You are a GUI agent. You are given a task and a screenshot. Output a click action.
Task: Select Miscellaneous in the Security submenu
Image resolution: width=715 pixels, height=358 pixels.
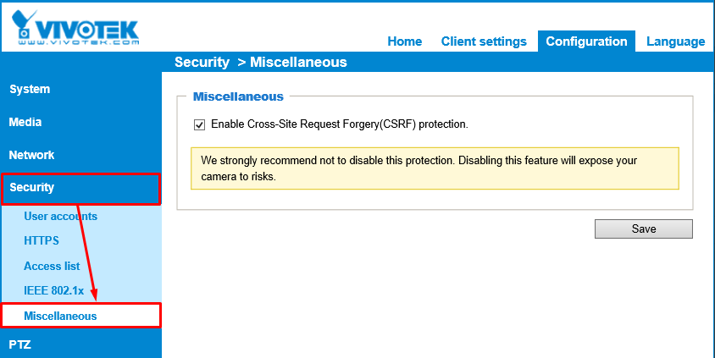coord(60,316)
